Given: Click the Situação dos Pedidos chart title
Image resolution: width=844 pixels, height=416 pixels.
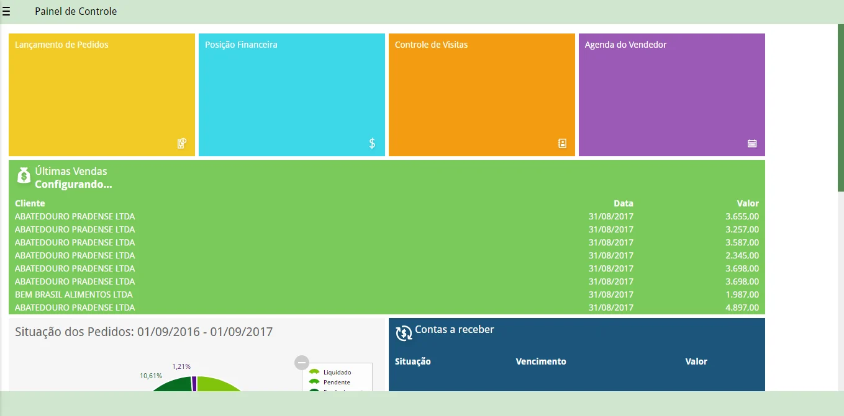Looking at the screenshot, I should point(144,332).
